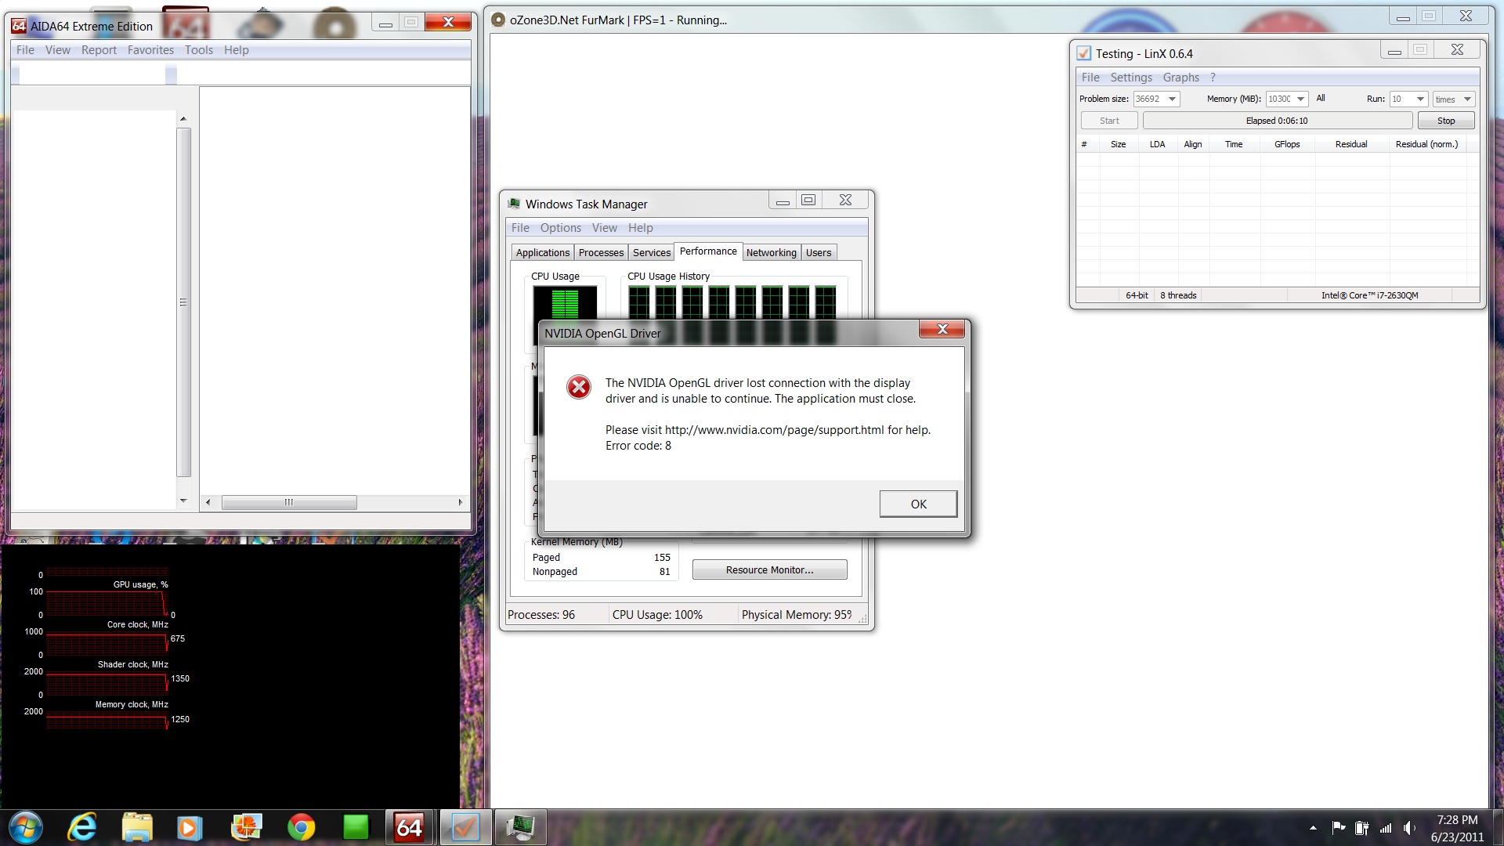Screen dimensions: 1504x846
Task: Switch to Processes tab in Task Manager
Action: point(601,252)
